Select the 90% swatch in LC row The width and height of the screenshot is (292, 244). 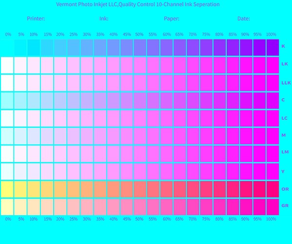click(x=246, y=119)
